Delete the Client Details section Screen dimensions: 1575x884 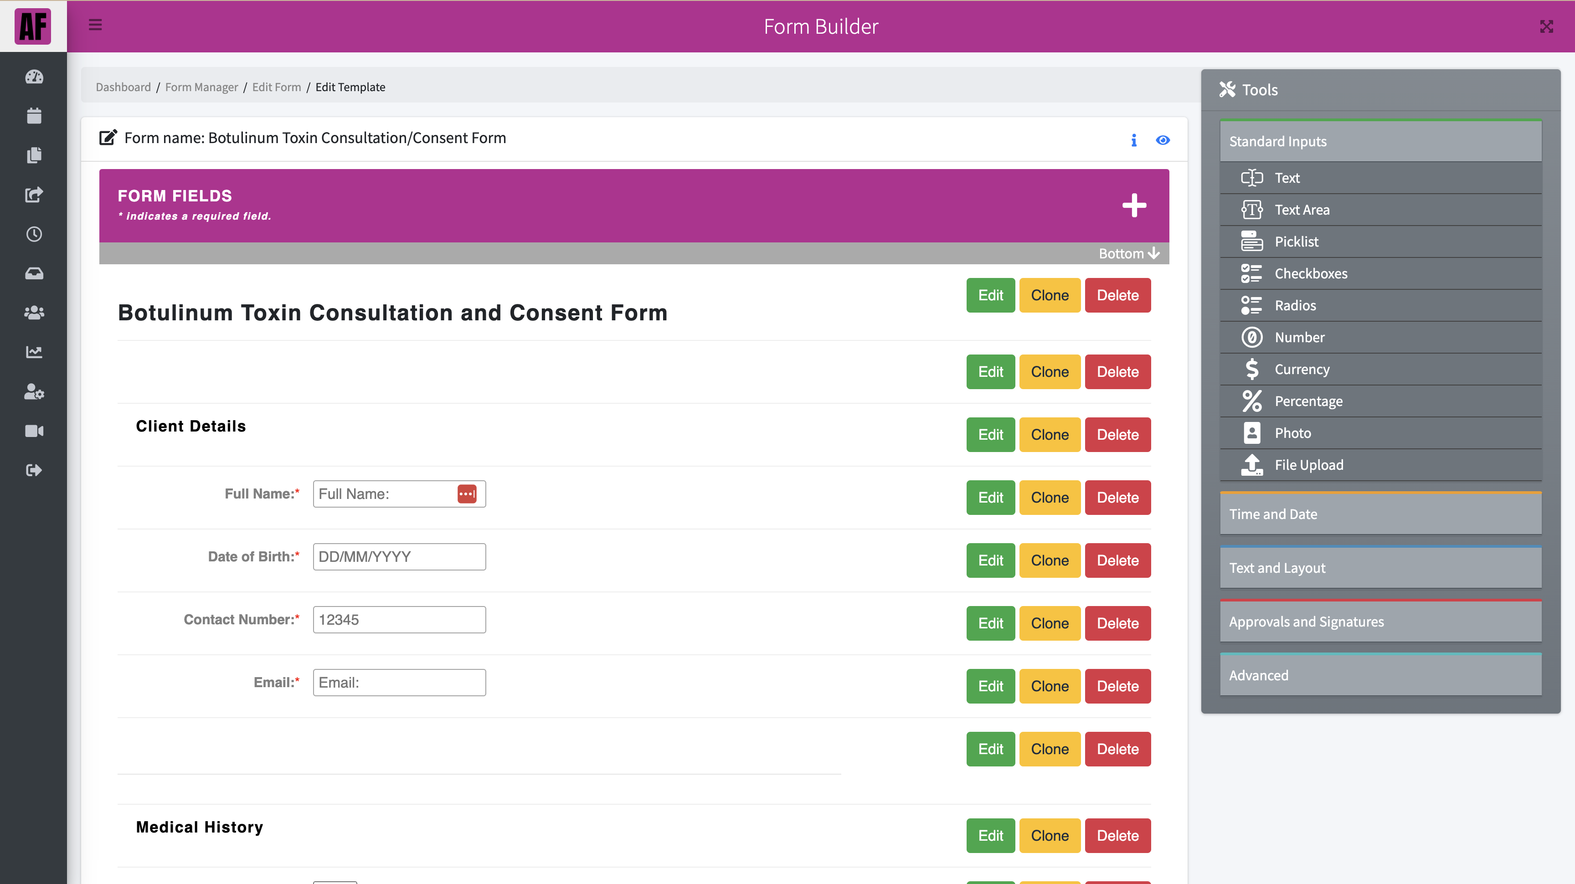click(x=1117, y=435)
